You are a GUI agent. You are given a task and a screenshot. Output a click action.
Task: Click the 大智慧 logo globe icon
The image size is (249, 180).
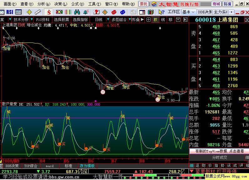154,4
